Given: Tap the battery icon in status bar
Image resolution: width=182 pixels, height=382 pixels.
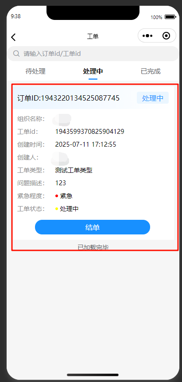Looking at the screenshot, I should [170, 17].
